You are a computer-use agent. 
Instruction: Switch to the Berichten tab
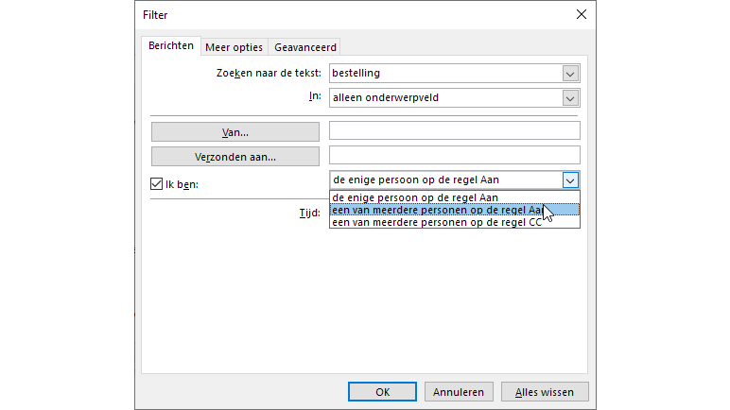click(171, 46)
